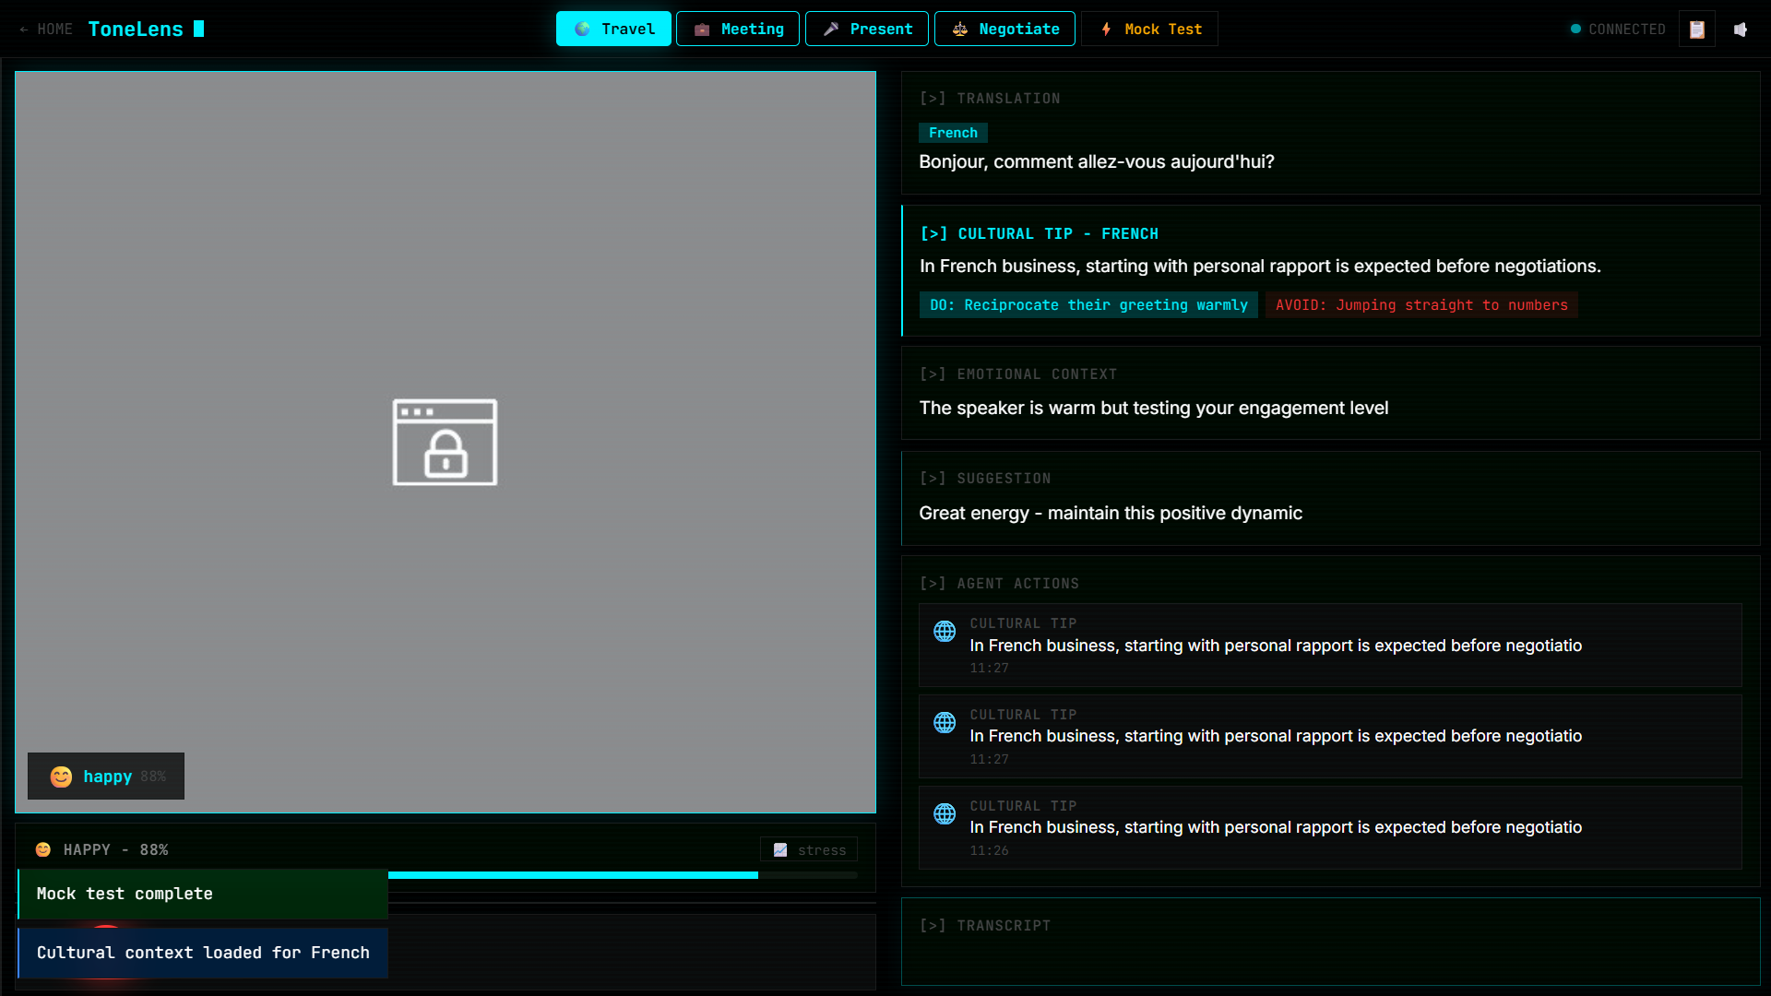Image resolution: width=1771 pixels, height=996 pixels.
Task: Select the Negotiate mode tab
Action: point(1004,30)
